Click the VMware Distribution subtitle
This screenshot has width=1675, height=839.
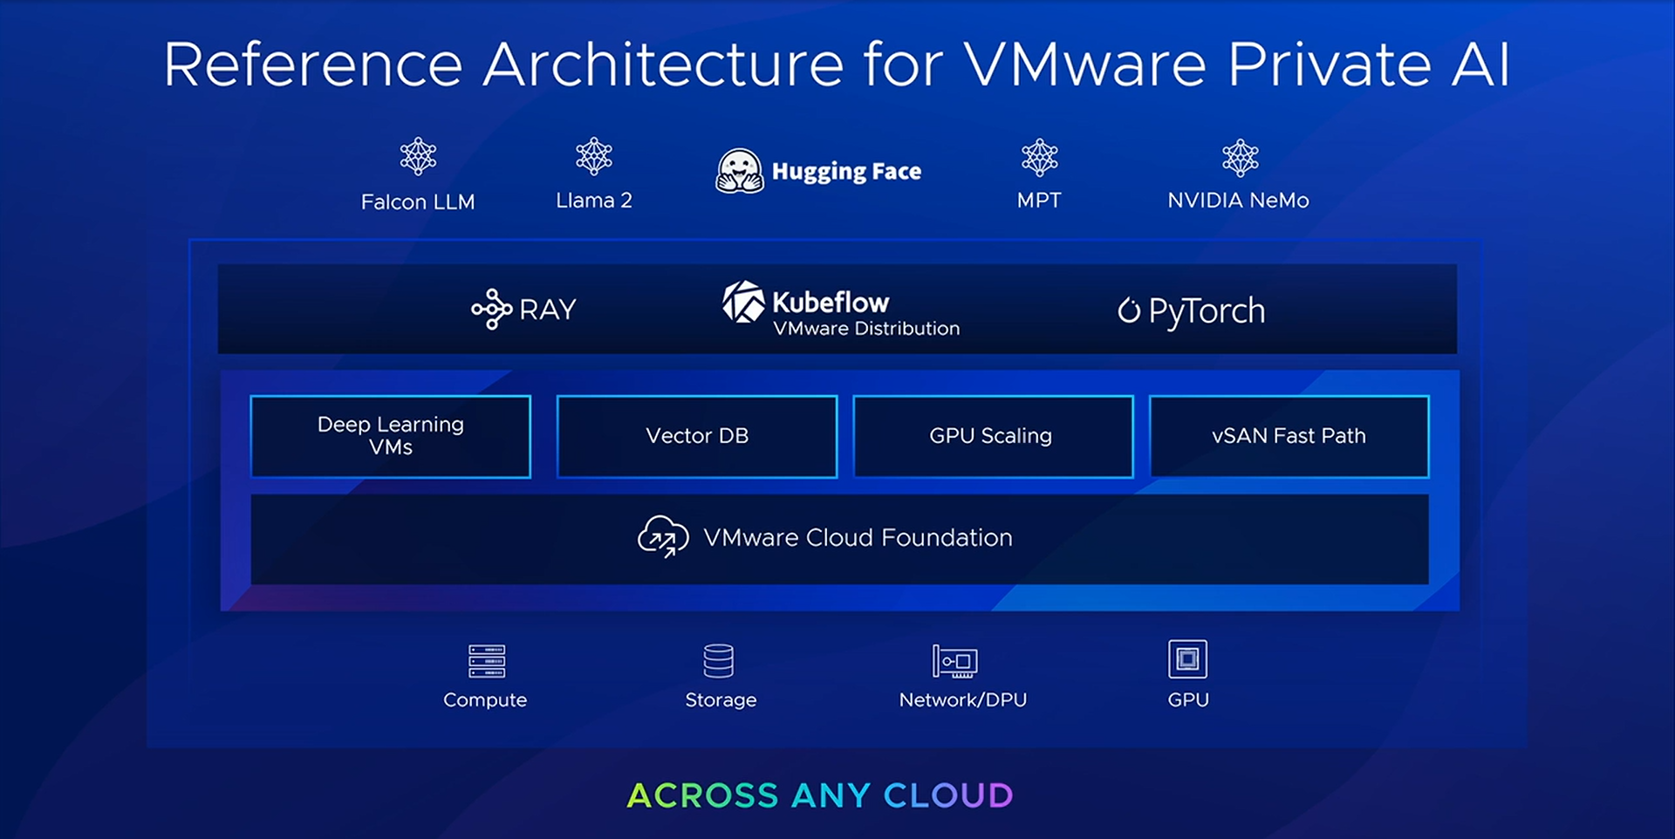tap(866, 329)
